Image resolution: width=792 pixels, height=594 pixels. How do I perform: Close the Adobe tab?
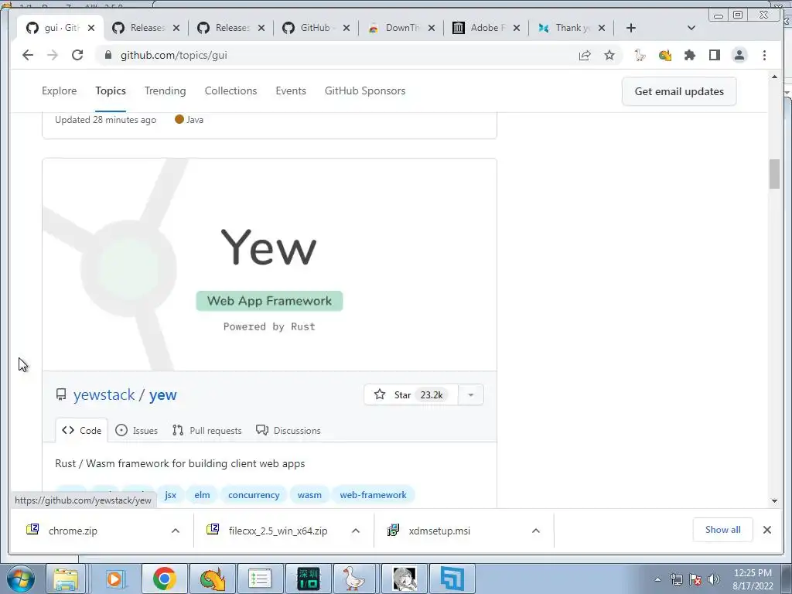[517, 28]
